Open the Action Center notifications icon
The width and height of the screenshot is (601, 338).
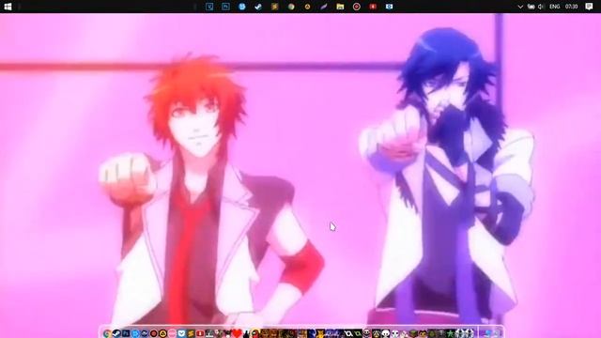point(589,7)
